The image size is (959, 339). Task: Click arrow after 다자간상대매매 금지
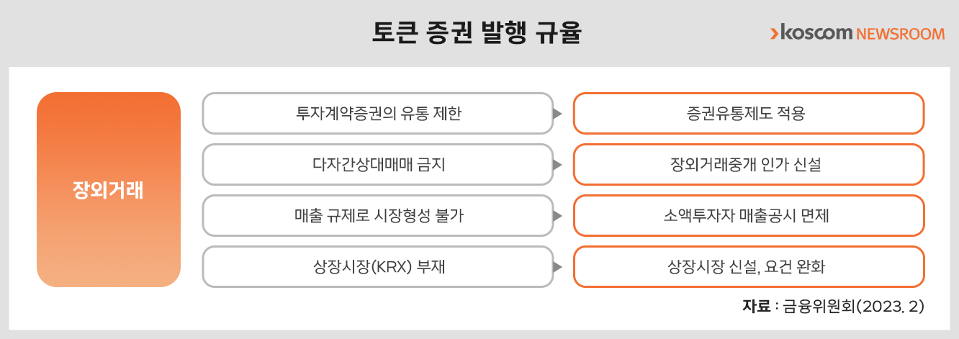pyautogui.click(x=557, y=165)
